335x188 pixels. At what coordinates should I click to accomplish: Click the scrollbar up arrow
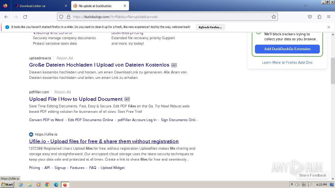(x=333, y=34)
